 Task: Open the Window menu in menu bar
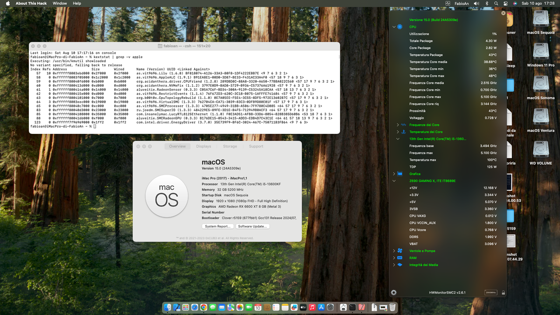[x=60, y=3]
